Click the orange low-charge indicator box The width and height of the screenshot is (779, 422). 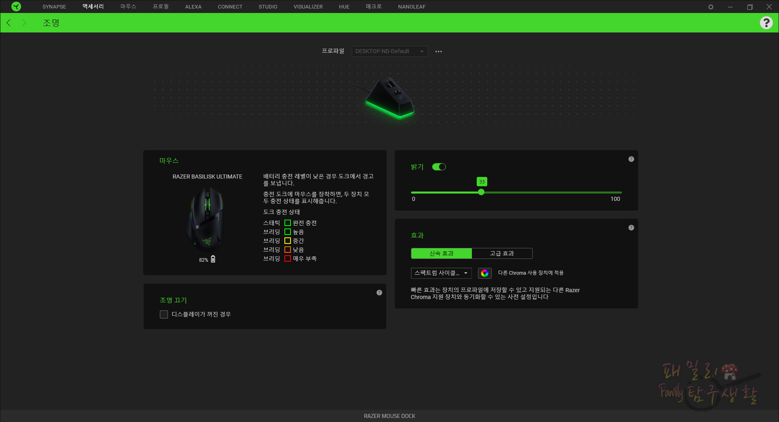pyautogui.click(x=288, y=250)
